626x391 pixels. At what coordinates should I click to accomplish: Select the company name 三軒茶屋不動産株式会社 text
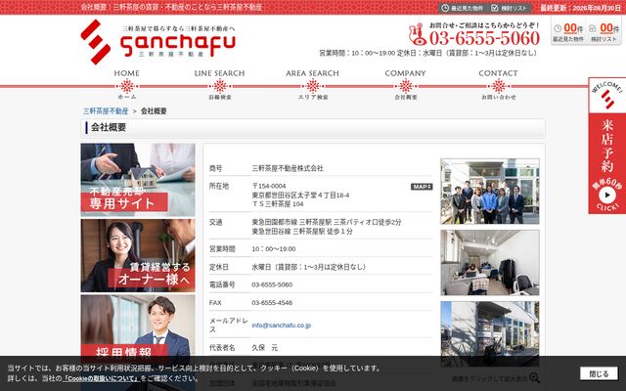[287, 168]
